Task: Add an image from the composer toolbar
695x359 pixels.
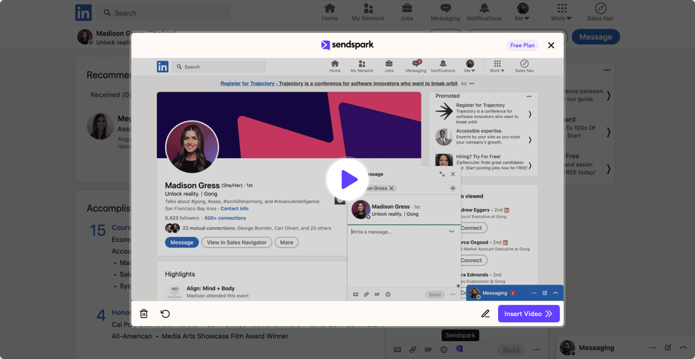Action: [397, 349]
